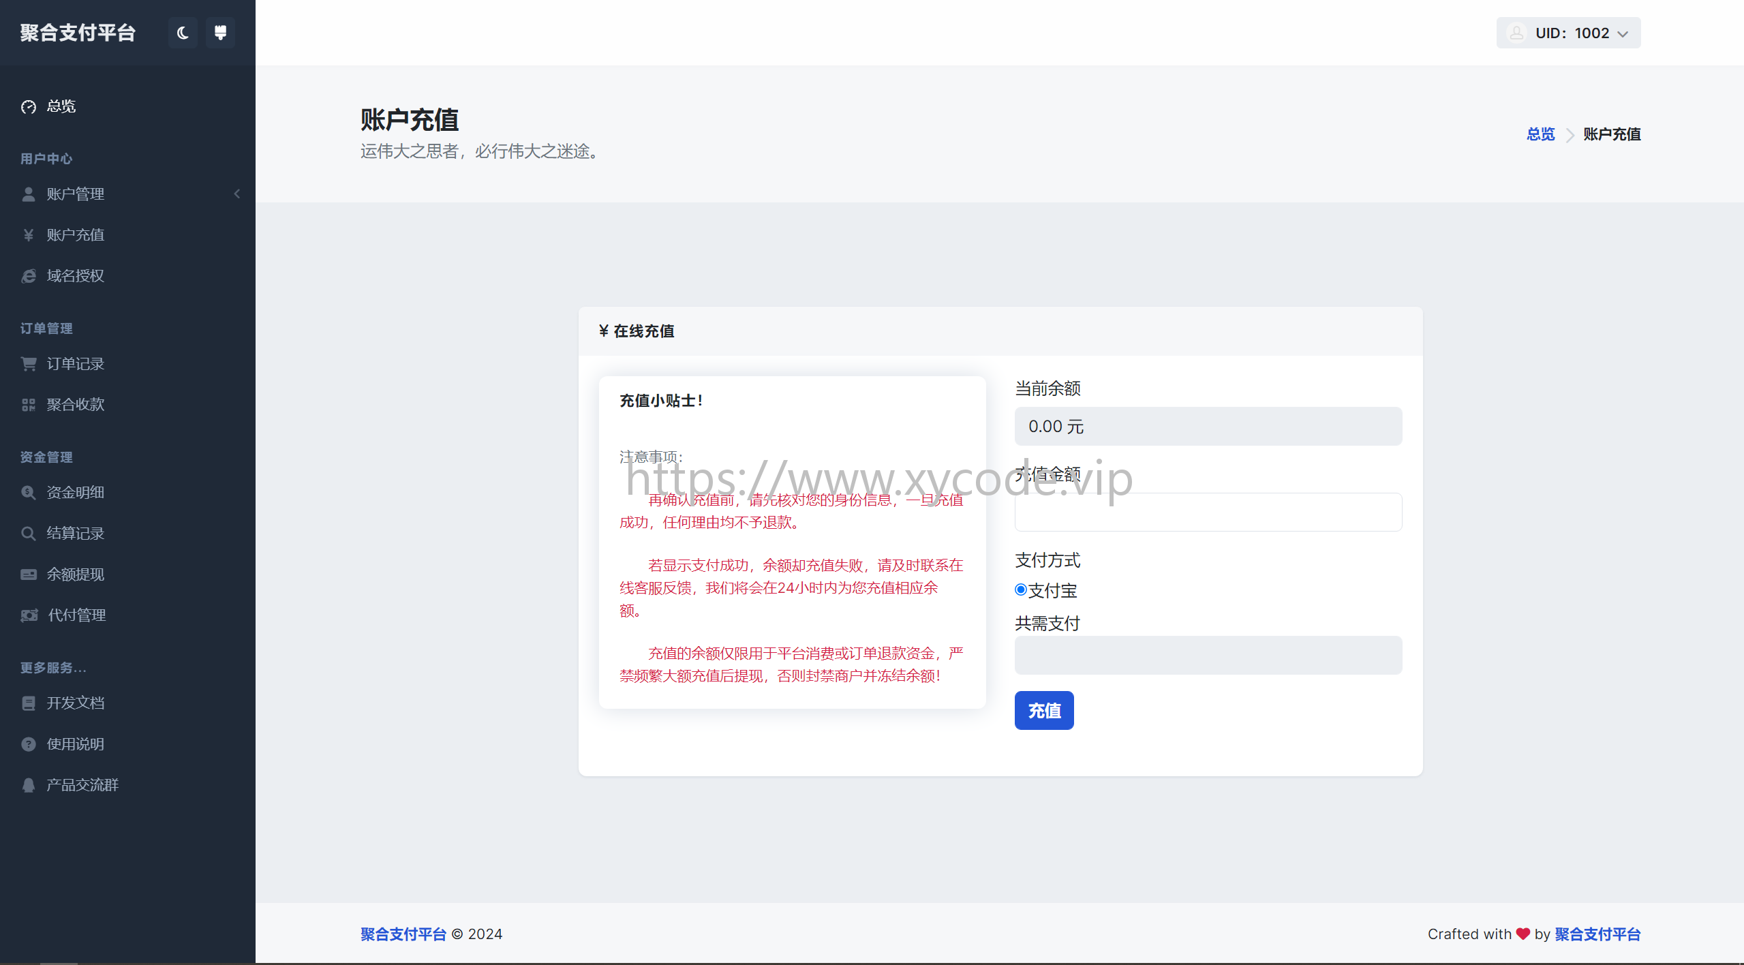Open 余额提现 in the sidebar
The image size is (1744, 965).
tap(75, 575)
